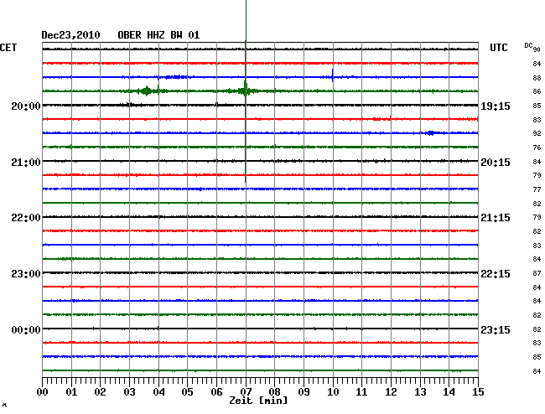Image resolution: width=545 pixels, height=414 pixels.
Task: Select the 23:15 UTC time label
Action: pos(496,329)
